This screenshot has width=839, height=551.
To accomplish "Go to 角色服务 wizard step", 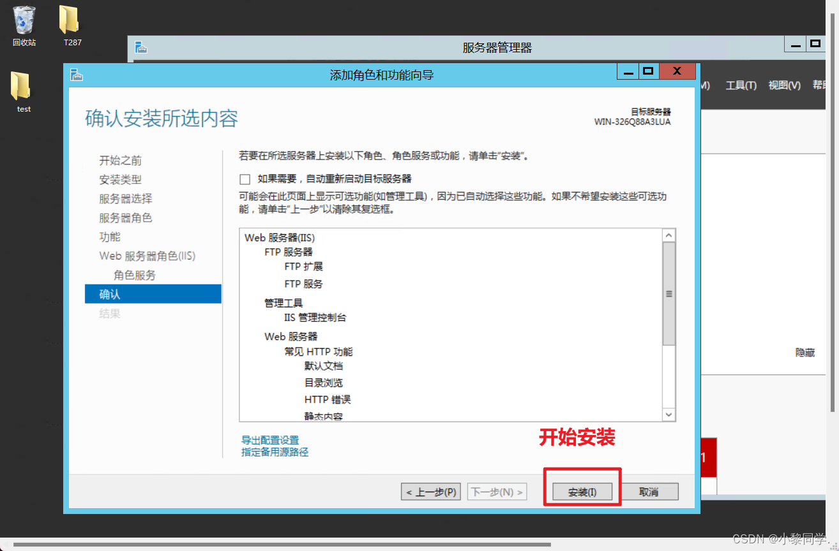I will (x=135, y=275).
